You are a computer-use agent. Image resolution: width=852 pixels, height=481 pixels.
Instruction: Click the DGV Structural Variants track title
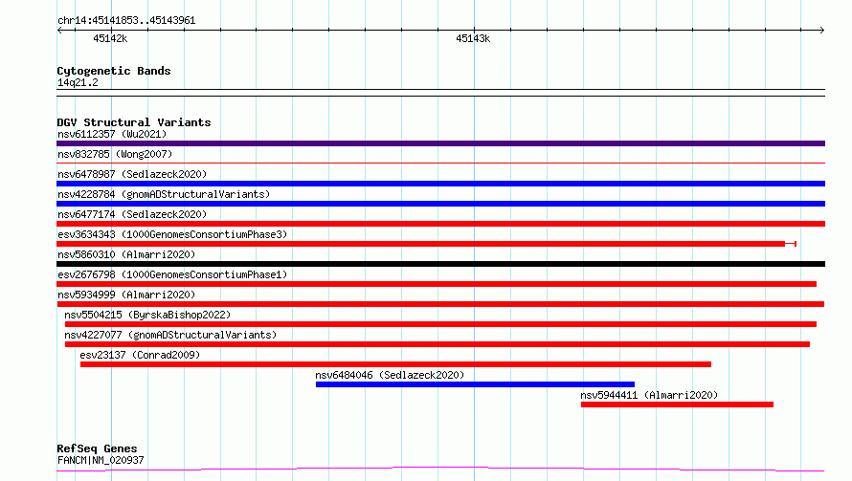click(x=134, y=122)
